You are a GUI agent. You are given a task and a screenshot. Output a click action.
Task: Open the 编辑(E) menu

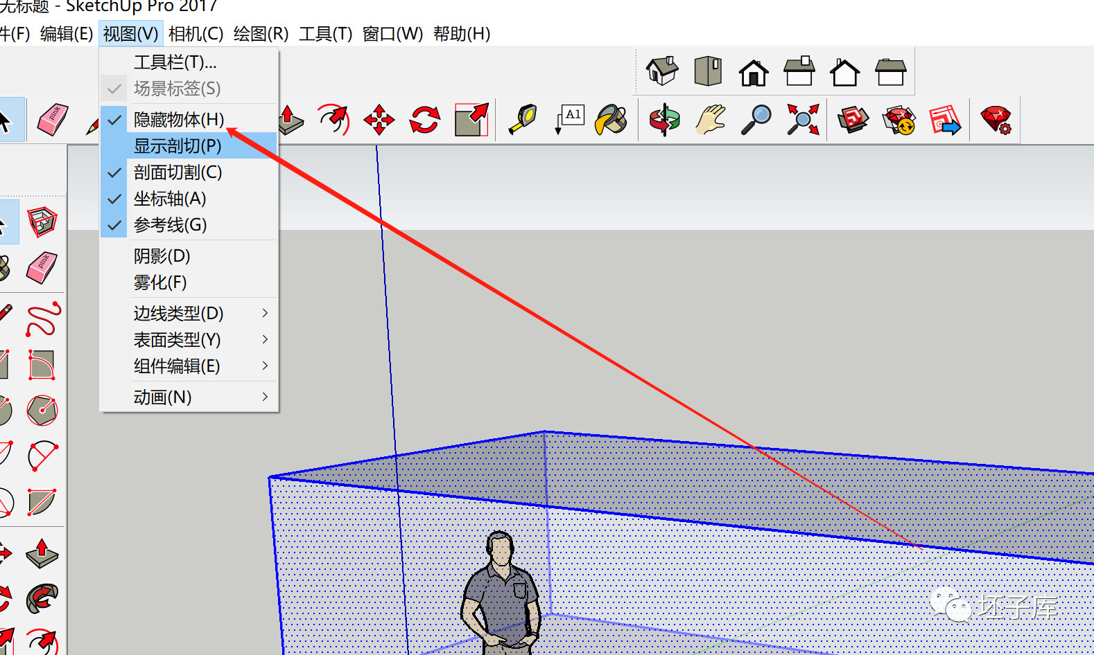[67, 33]
